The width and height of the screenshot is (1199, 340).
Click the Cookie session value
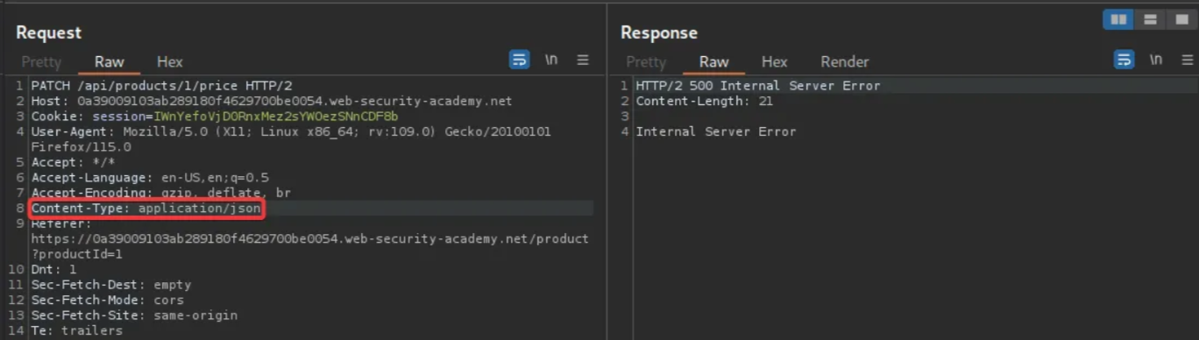point(275,117)
